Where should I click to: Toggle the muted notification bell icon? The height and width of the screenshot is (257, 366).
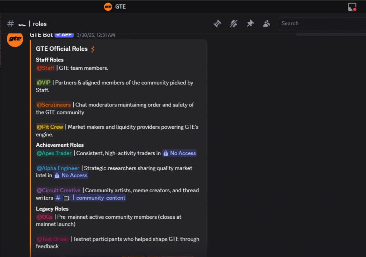click(x=234, y=24)
